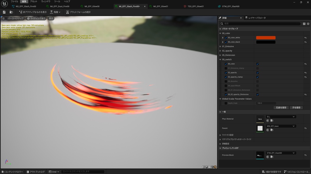Uncheck the 02_opacity_clamp value checkbox
311x174 pixels.
click(258, 77)
